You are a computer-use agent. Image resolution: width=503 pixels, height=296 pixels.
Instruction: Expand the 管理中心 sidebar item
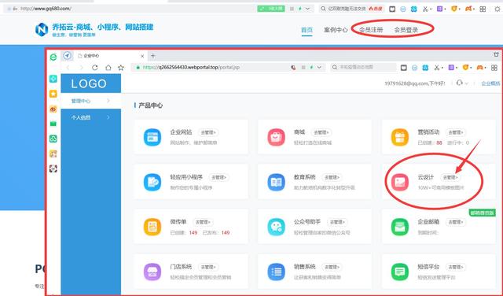(91, 101)
